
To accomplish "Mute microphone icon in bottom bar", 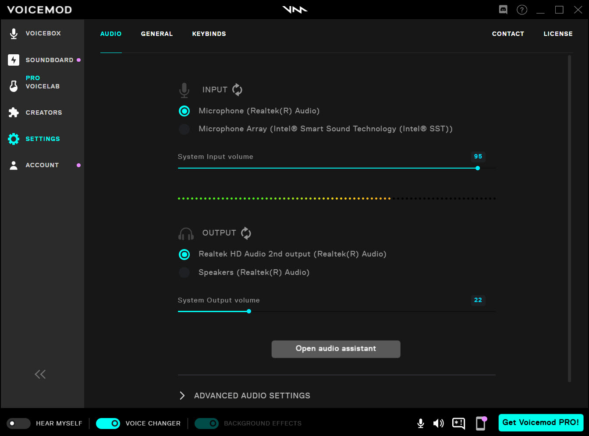I will pos(420,423).
